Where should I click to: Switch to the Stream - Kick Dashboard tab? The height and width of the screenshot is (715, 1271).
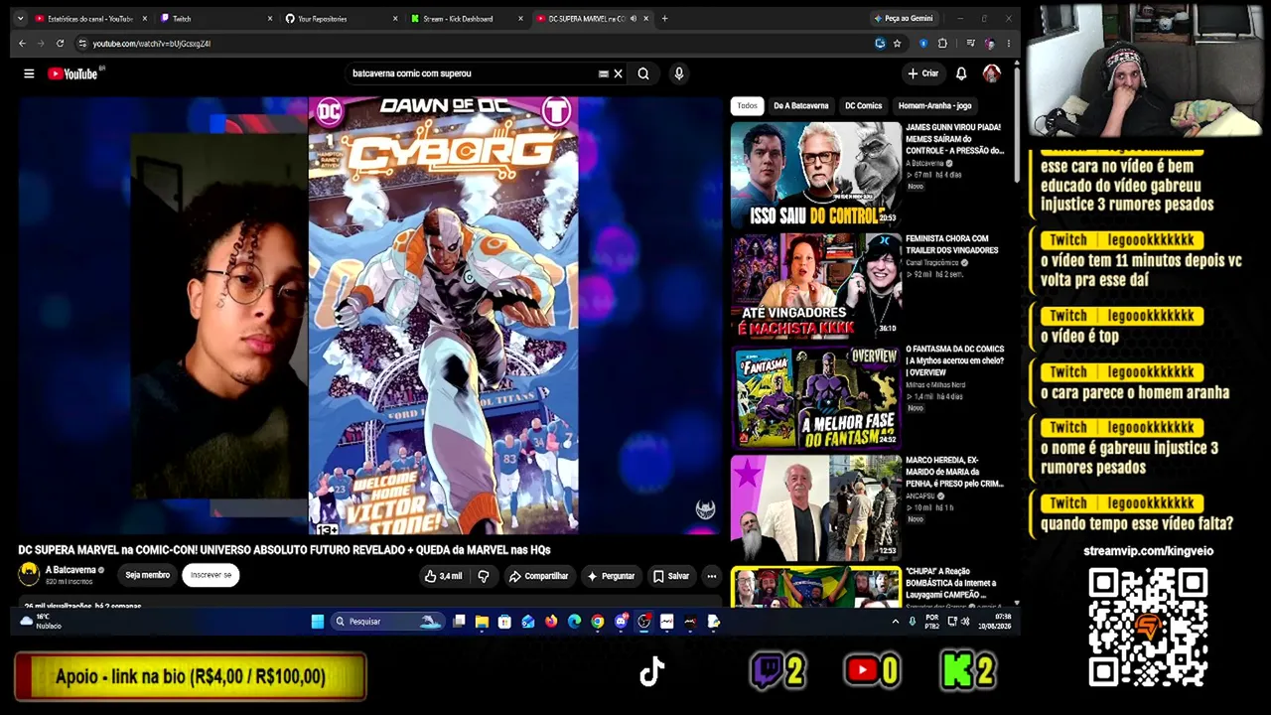(465, 19)
